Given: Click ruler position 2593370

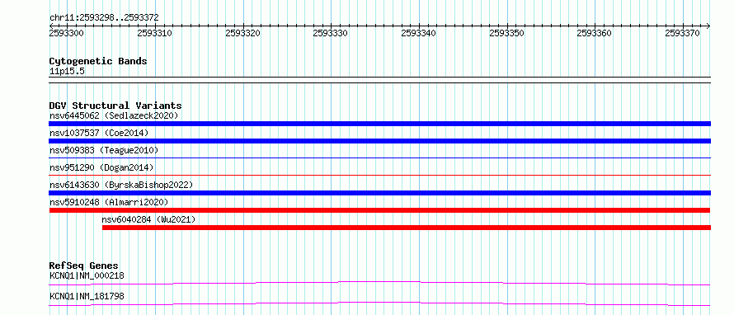Looking at the screenshot, I should pyautogui.click(x=683, y=33).
